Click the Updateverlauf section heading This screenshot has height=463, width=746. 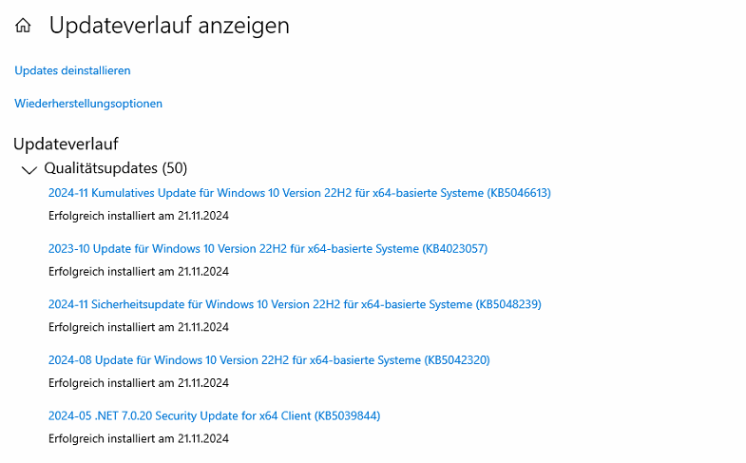coord(66,144)
